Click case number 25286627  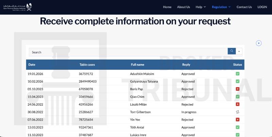point(86,112)
